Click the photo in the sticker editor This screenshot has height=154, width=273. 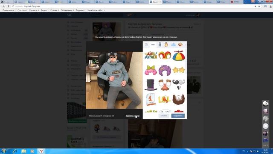click(x=114, y=80)
